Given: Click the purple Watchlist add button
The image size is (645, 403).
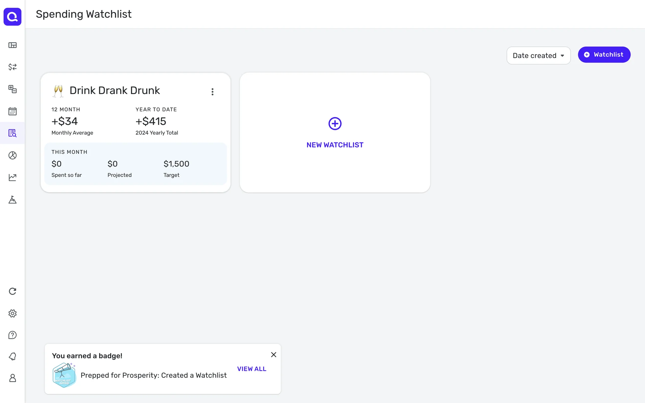Looking at the screenshot, I should (604, 54).
